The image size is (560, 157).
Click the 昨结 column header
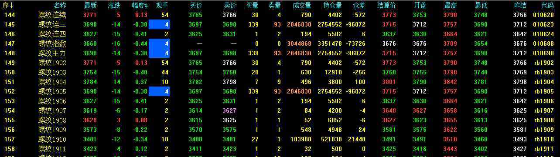pos(520,5)
